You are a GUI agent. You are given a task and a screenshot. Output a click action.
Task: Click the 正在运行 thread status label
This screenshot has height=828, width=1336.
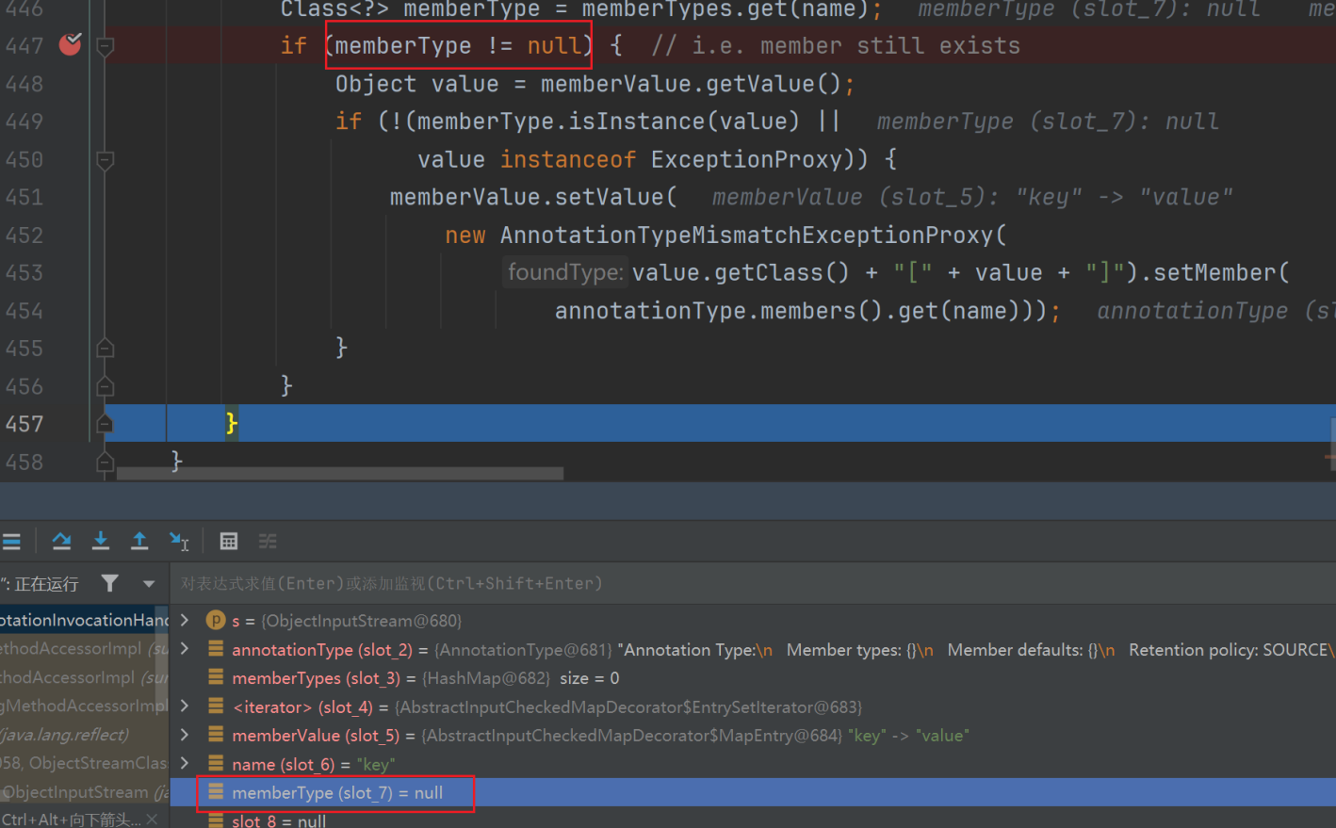(46, 584)
